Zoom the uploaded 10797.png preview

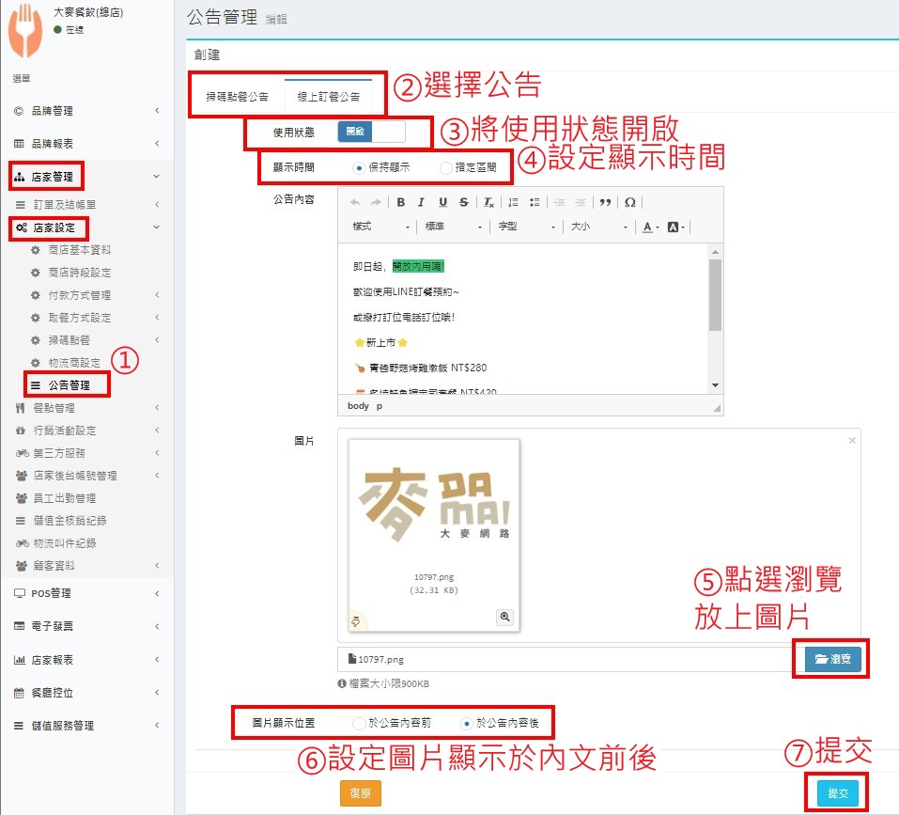click(x=505, y=617)
